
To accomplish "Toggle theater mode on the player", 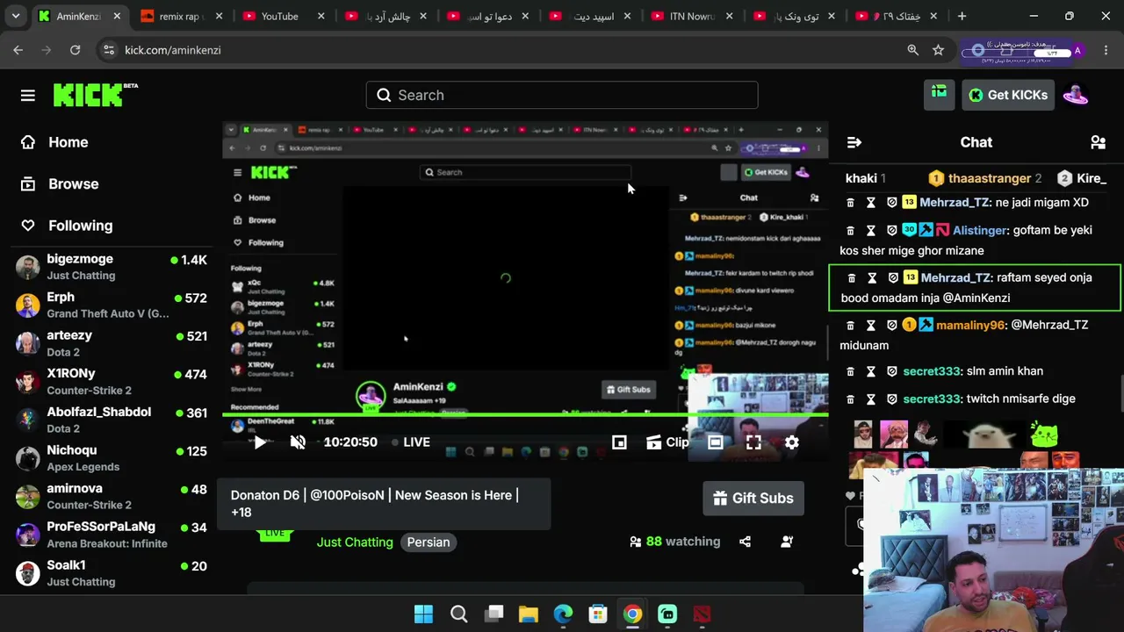I will pos(716,442).
